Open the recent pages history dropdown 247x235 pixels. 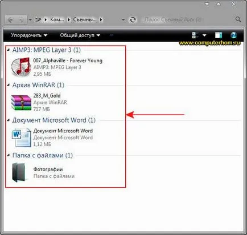pos(30,19)
